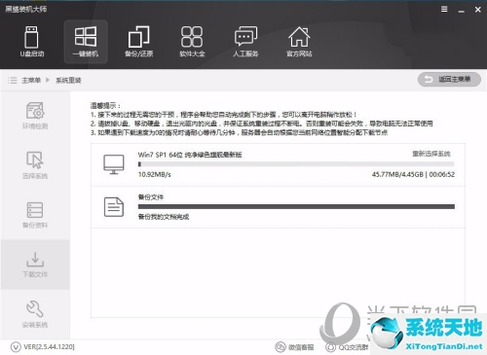Open the QQ交流群 link
This screenshot has width=487, height=355.
(348, 347)
